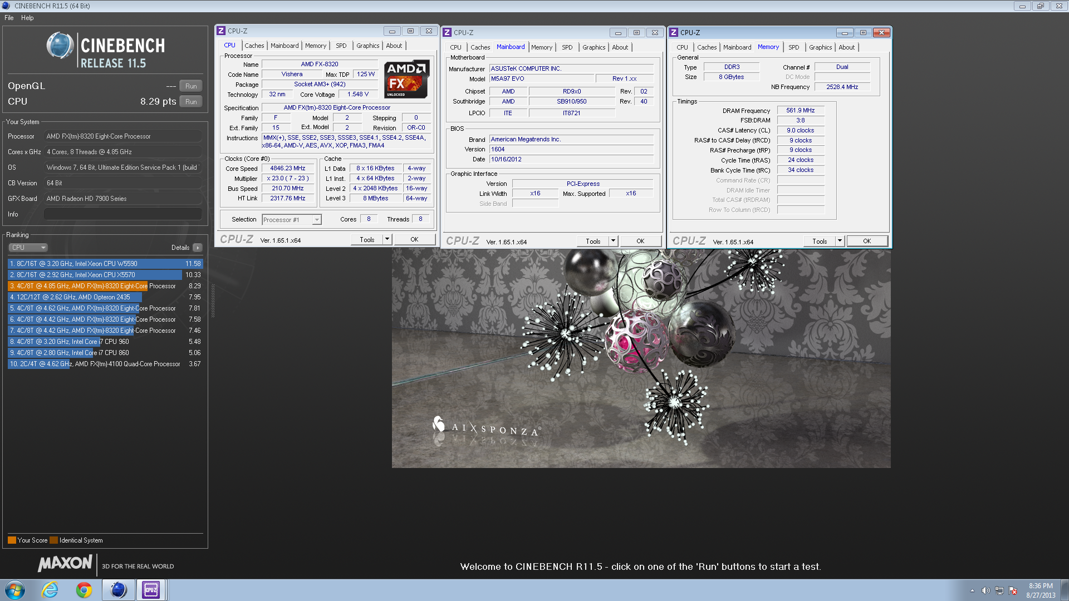The height and width of the screenshot is (601, 1069).
Task: Open Processor #1 selection dropdown
Action: click(x=292, y=220)
